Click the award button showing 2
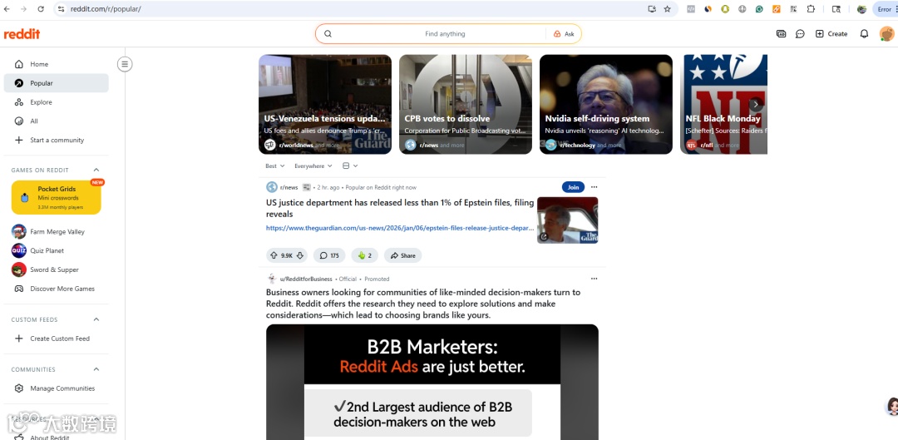This screenshot has height=440, width=898. coord(364,255)
